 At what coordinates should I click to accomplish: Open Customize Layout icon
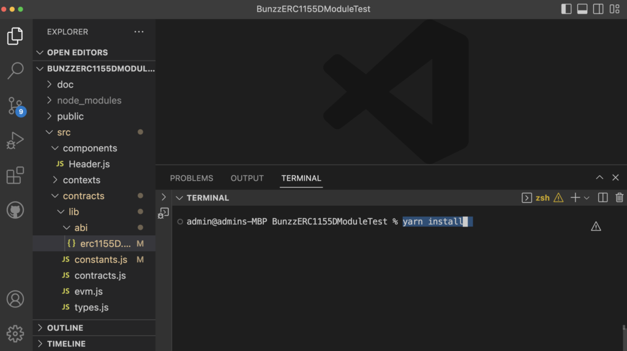coord(615,9)
